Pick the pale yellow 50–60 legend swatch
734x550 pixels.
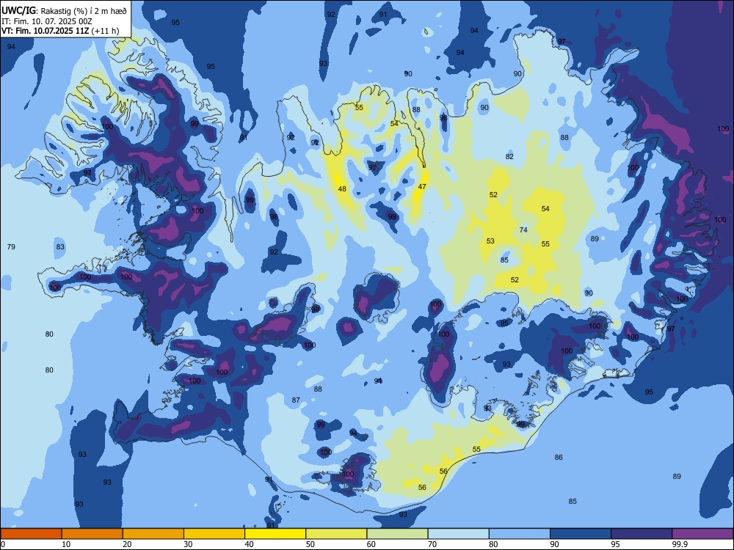[336, 534]
